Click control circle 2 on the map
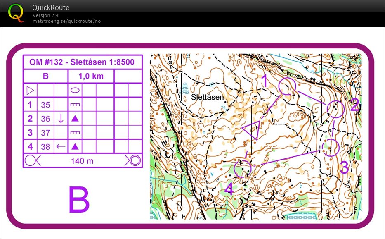Screen dimensions: 385x239 click(335, 109)
